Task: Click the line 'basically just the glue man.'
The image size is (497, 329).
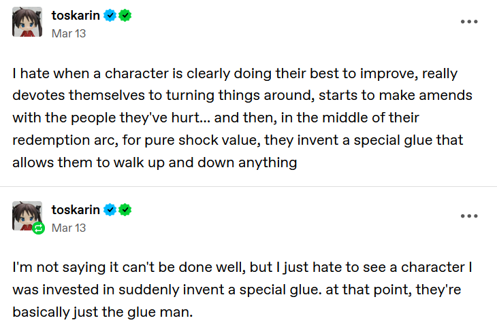Action: (x=103, y=312)
